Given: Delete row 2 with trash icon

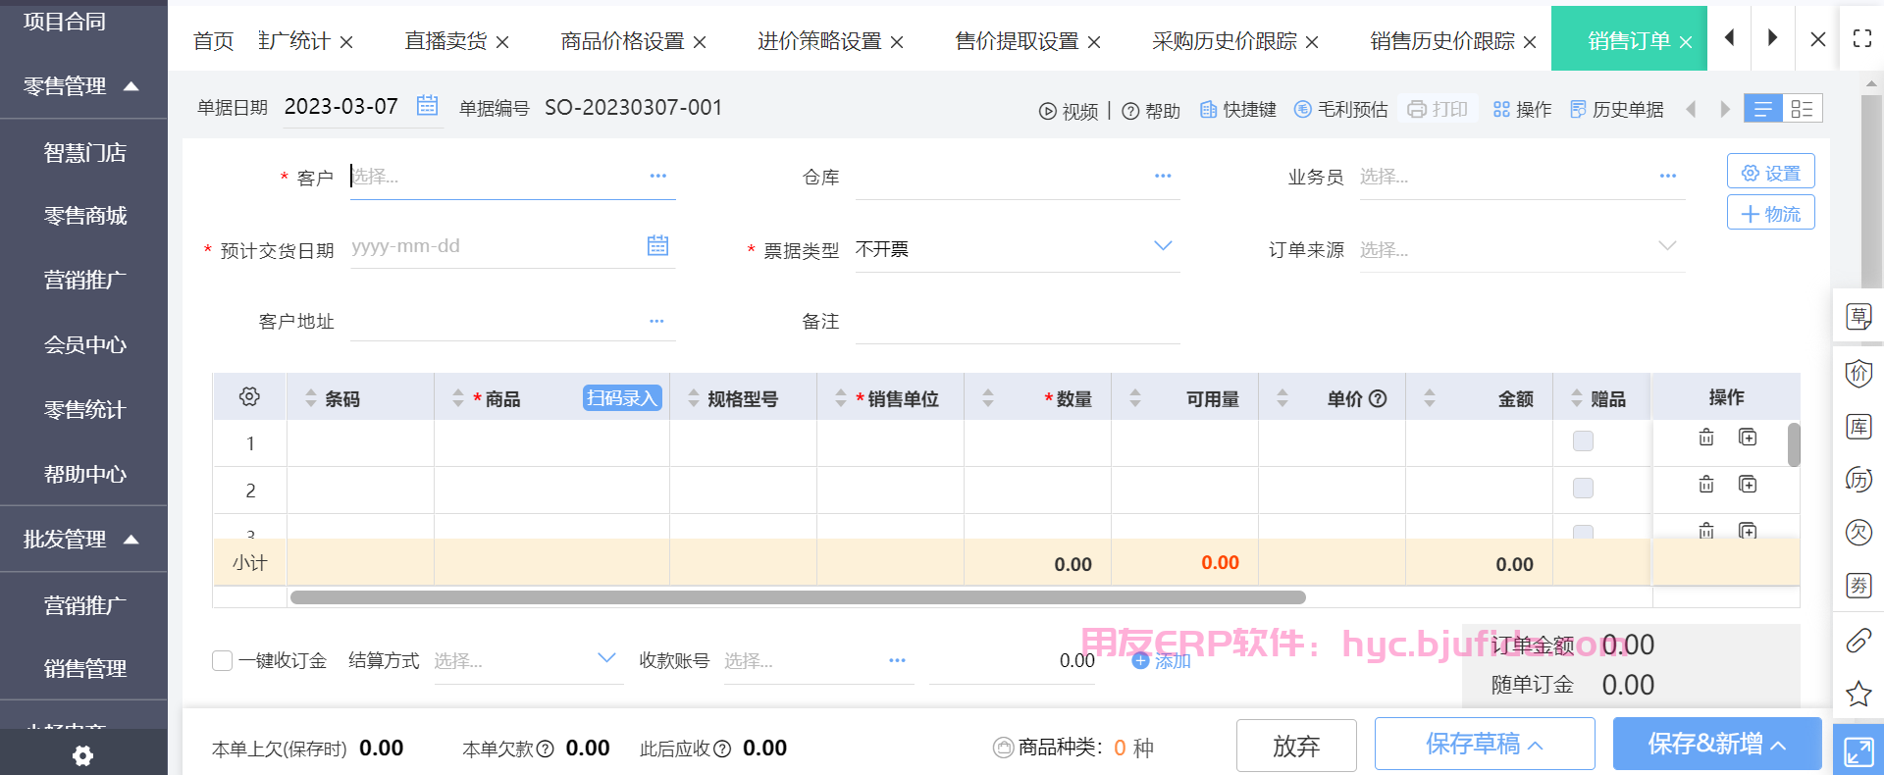Looking at the screenshot, I should [1706, 485].
